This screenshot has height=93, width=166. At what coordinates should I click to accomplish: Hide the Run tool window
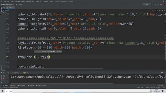point(165,73)
